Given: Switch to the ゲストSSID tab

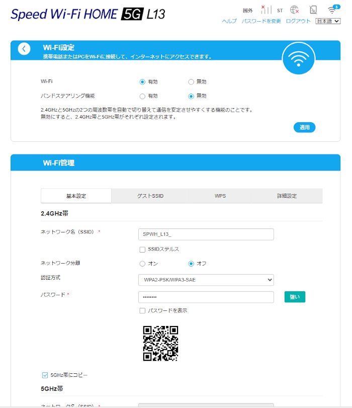Looking at the screenshot, I should tap(150, 196).
